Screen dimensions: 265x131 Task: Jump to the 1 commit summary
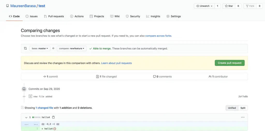coord(50,77)
